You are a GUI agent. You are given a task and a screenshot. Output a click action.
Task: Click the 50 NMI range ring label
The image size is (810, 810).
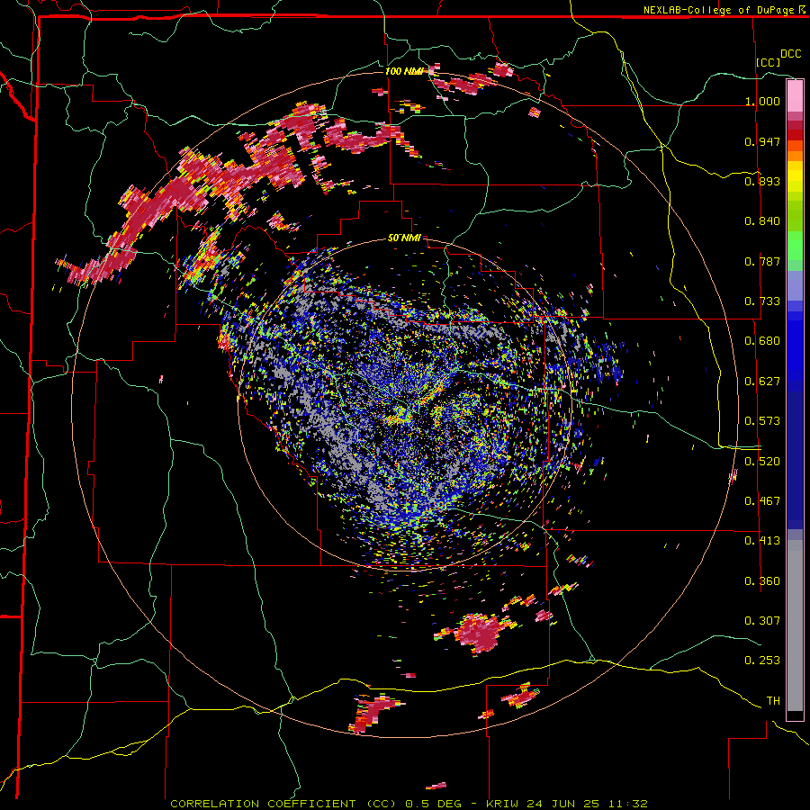404,238
